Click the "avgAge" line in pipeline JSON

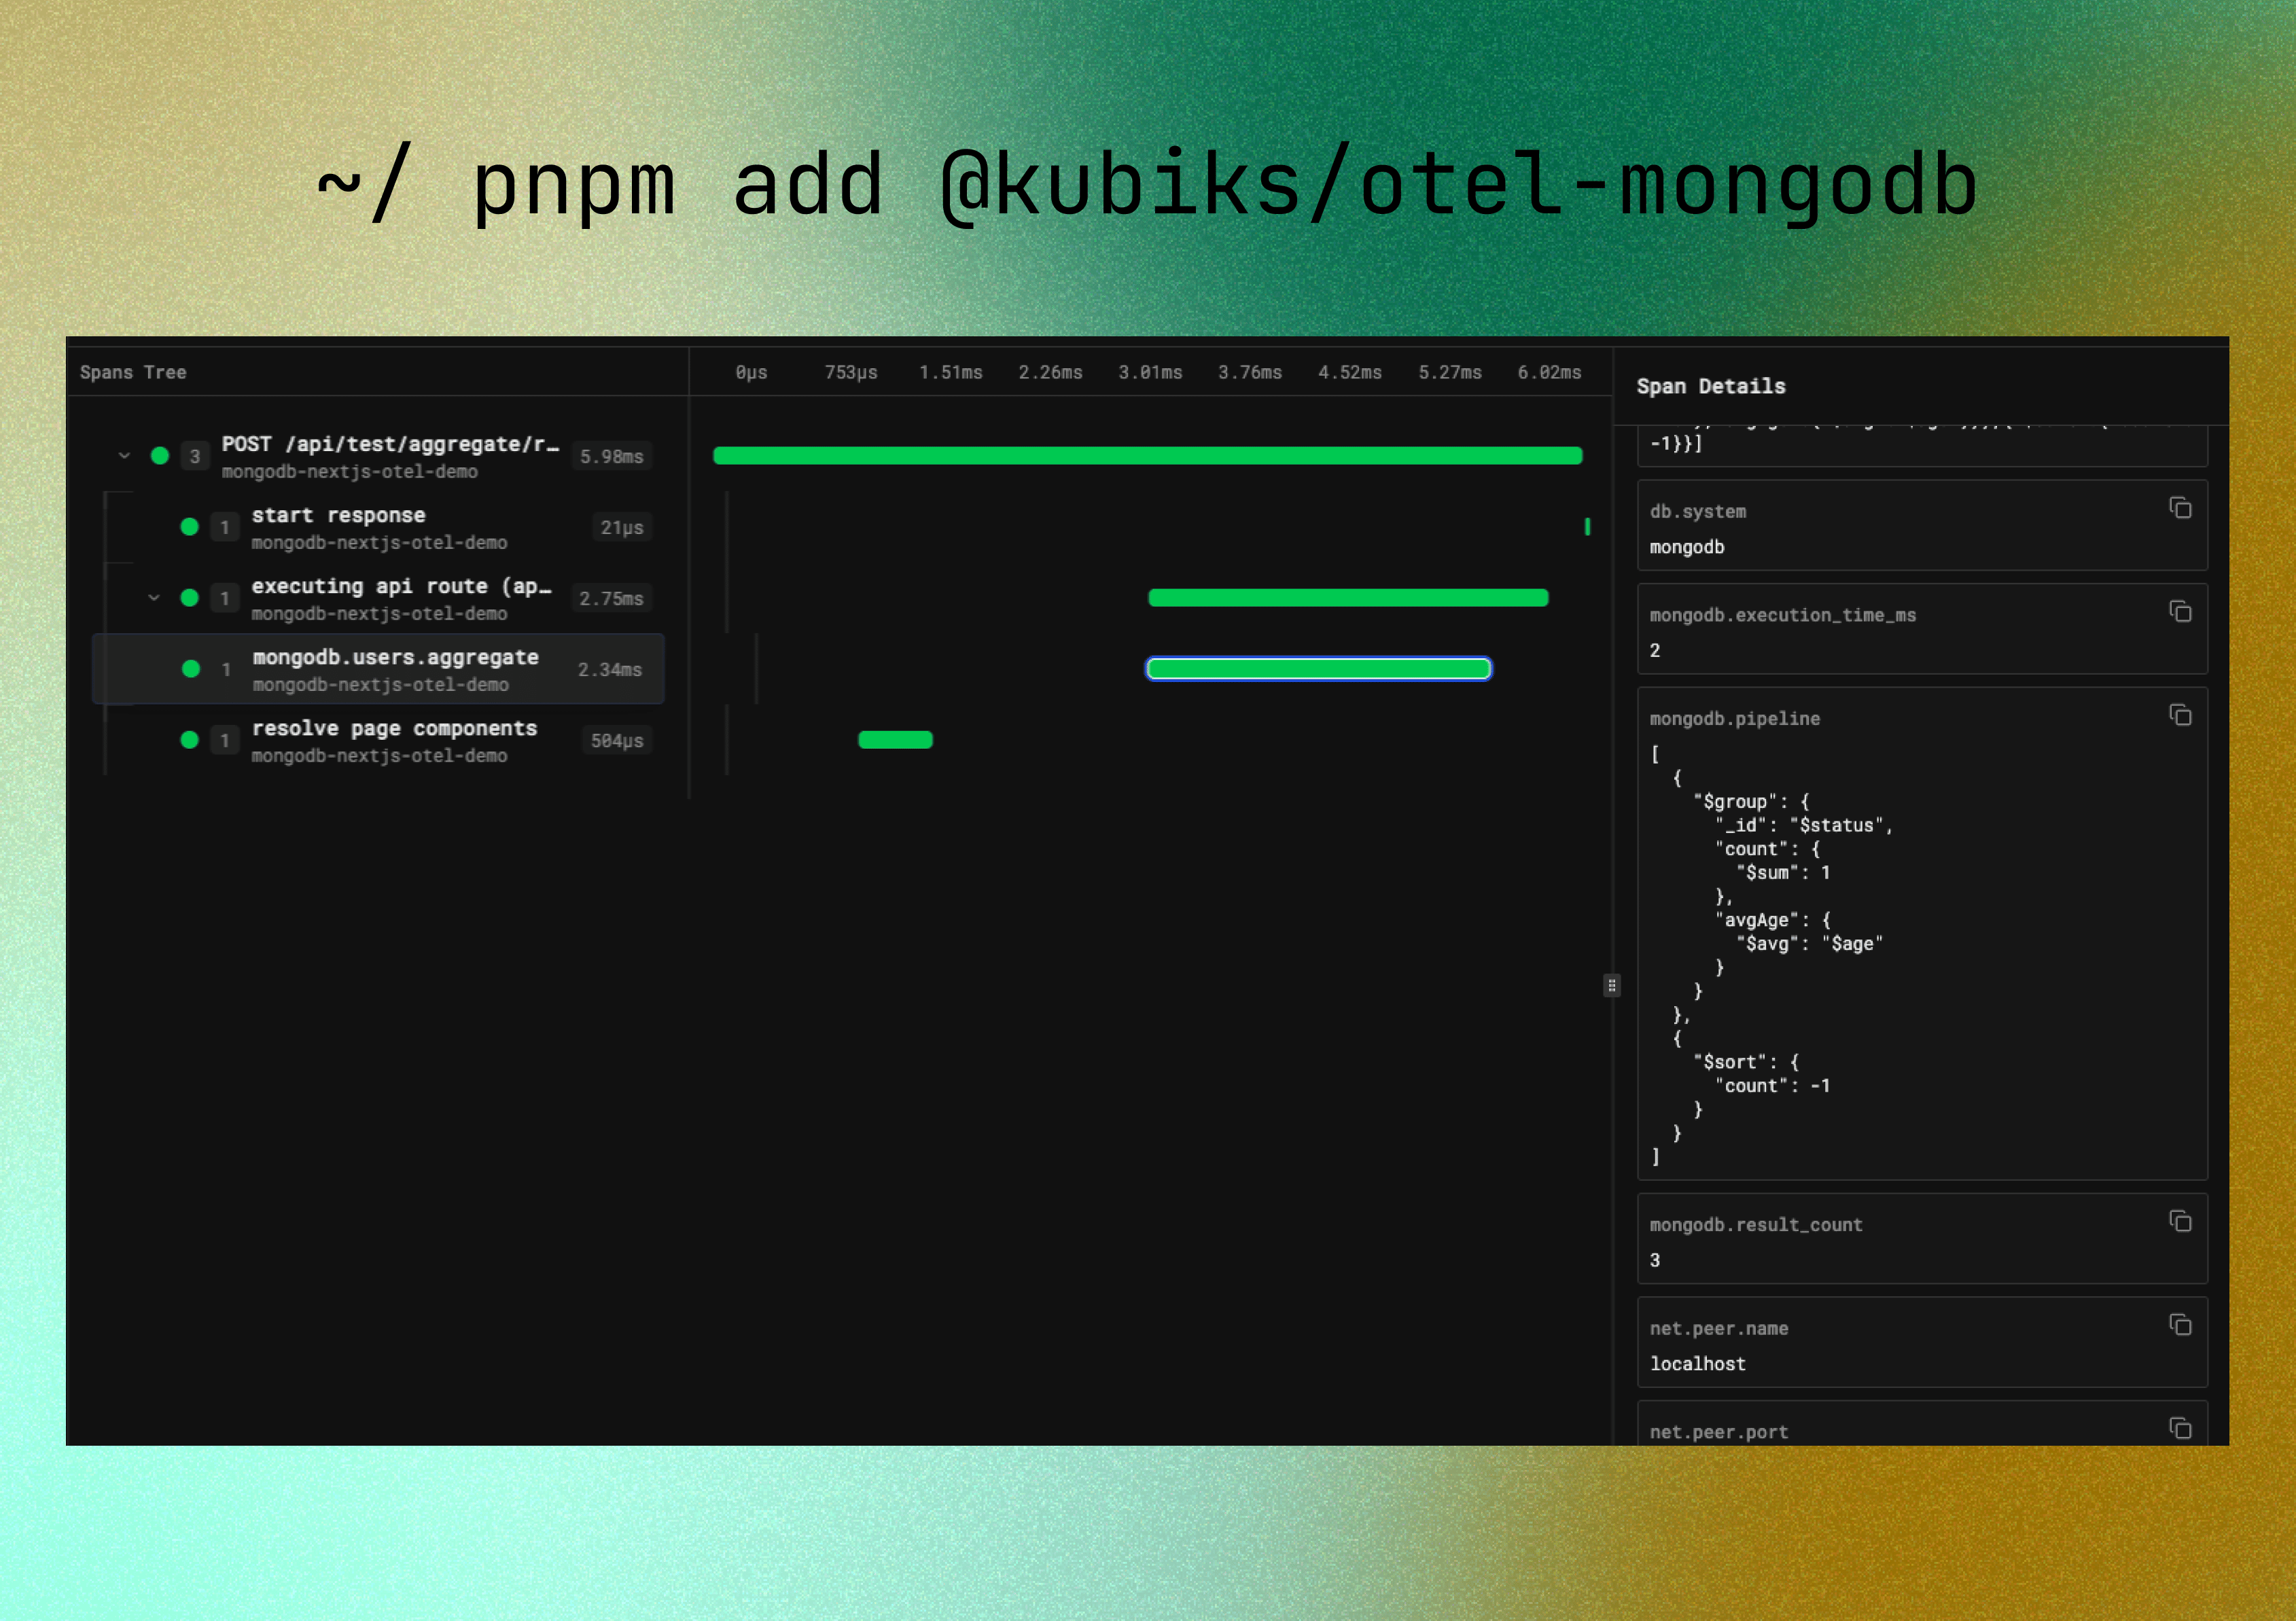click(1773, 920)
